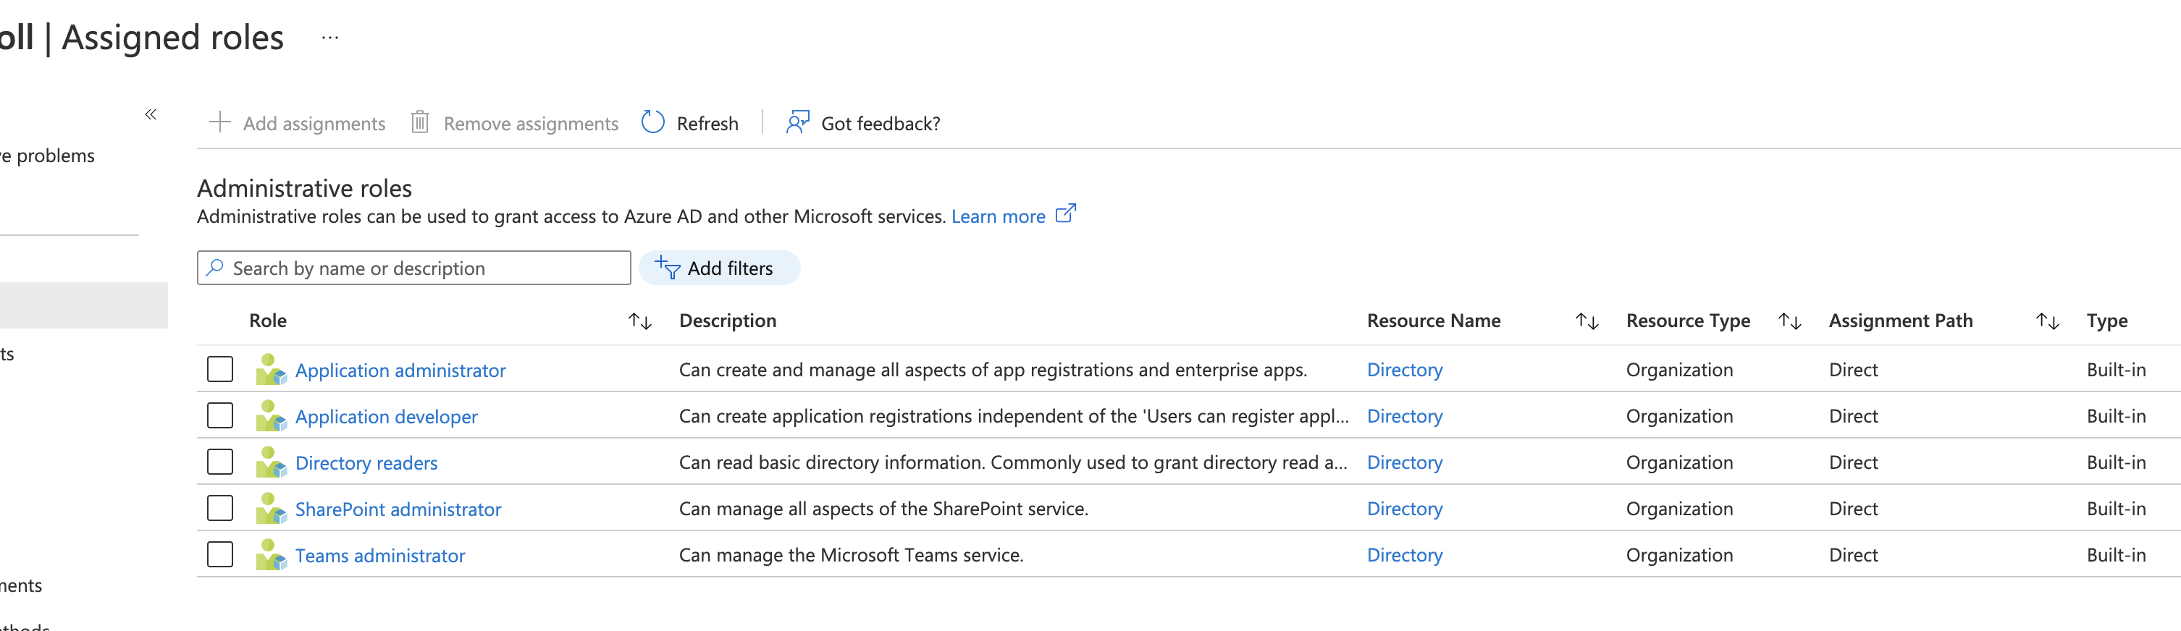Sort by Resource Type column arrows
Image resolution: width=2181 pixels, height=631 pixels.
point(1790,321)
